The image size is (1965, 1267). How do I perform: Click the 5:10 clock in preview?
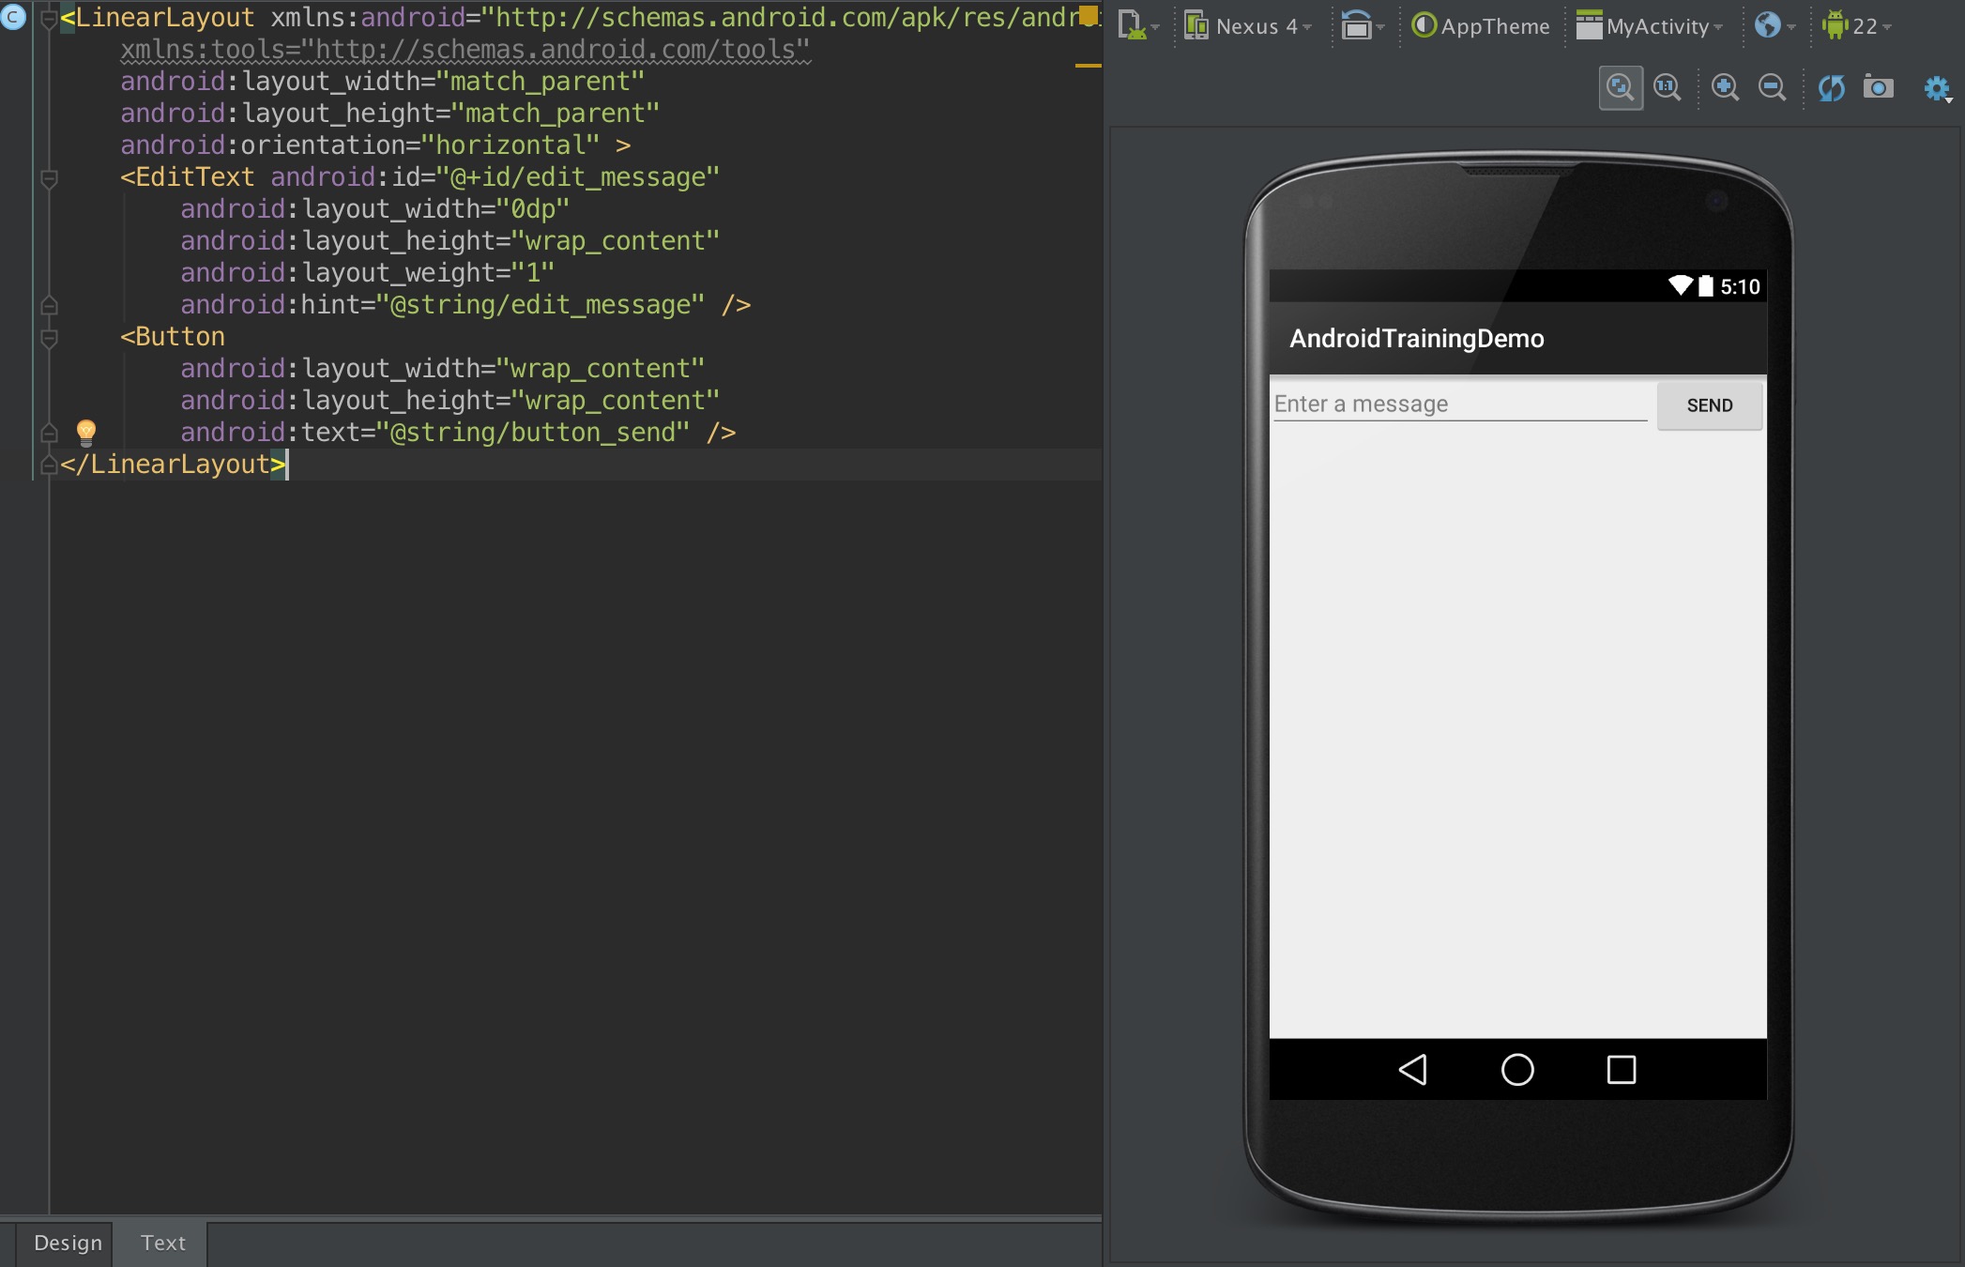pyautogui.click(x=1740, y=286)
